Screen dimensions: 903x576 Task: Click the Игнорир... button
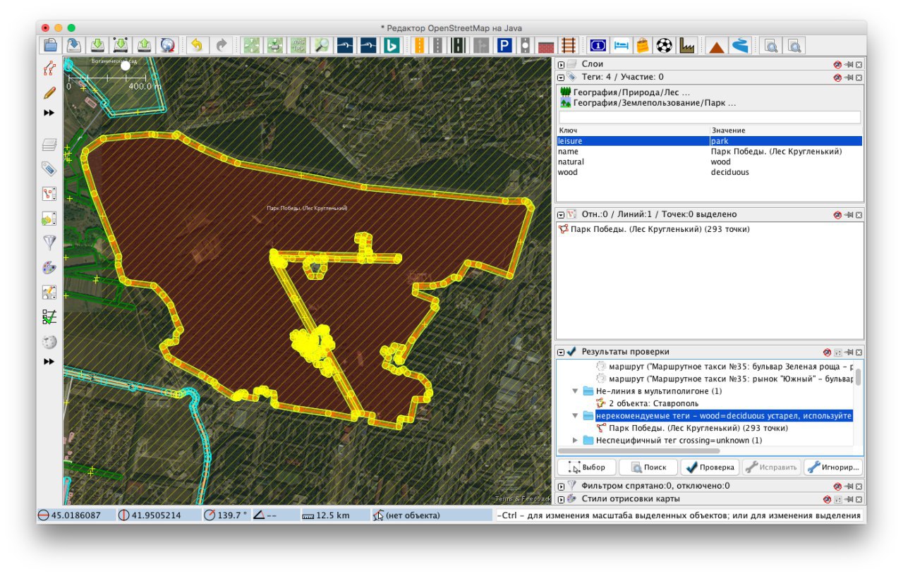[x=834, y=467]
